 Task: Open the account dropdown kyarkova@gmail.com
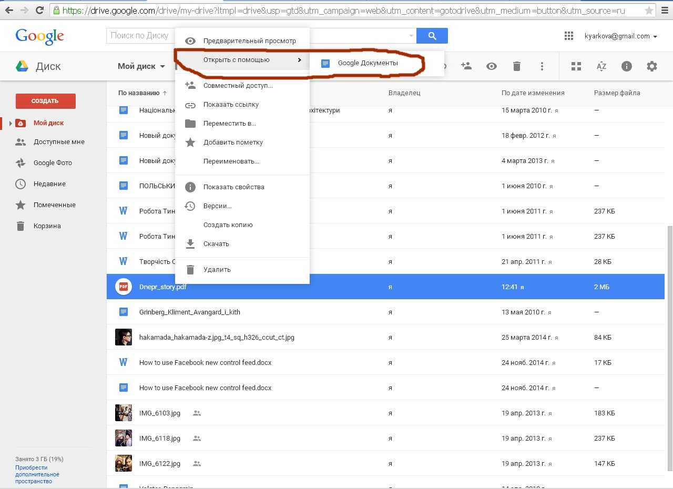pos(620,36)
